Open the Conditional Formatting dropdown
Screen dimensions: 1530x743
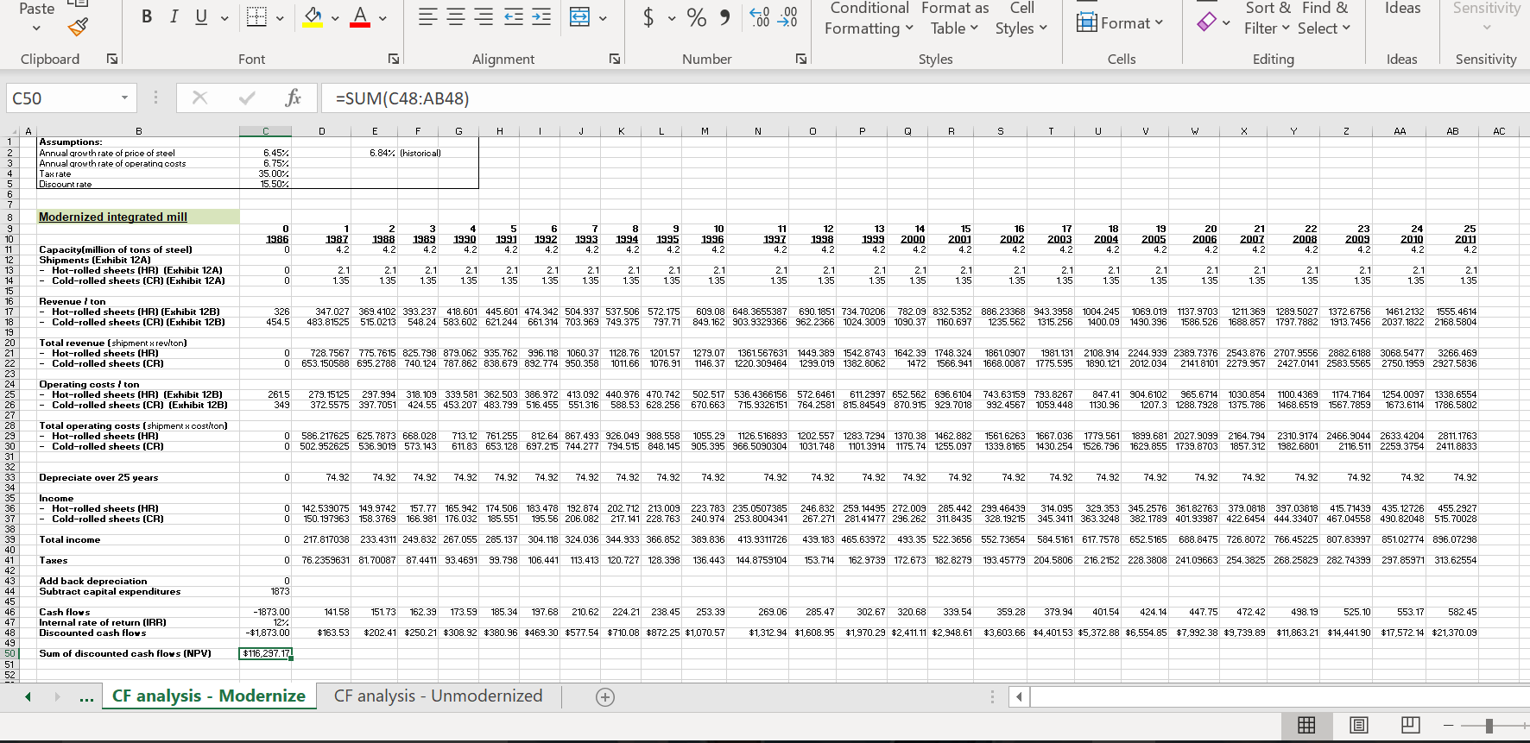[x=868, y=18]
